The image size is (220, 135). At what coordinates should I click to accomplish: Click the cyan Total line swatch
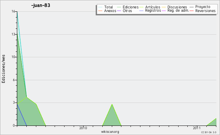(x=100, y=7)
